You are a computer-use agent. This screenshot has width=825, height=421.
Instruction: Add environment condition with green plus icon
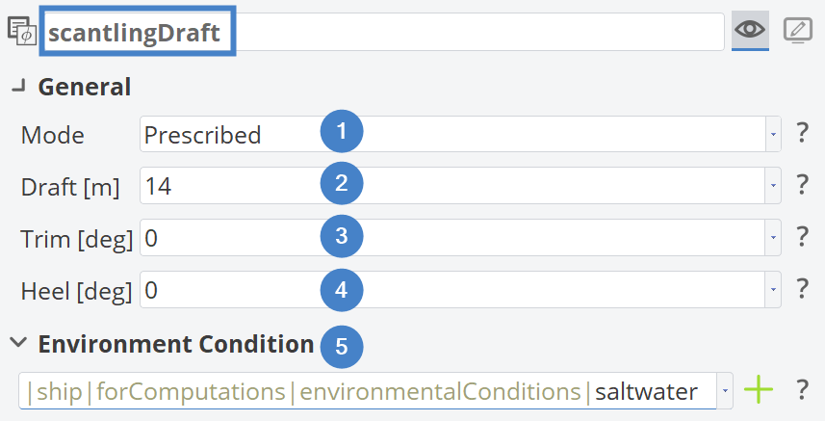(760, 390)
